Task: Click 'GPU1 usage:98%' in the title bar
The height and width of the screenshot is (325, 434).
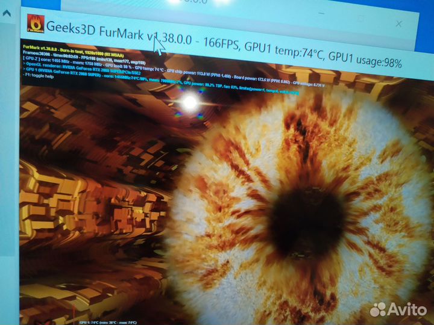Action: pyautogui.click(x=365, y=60)
